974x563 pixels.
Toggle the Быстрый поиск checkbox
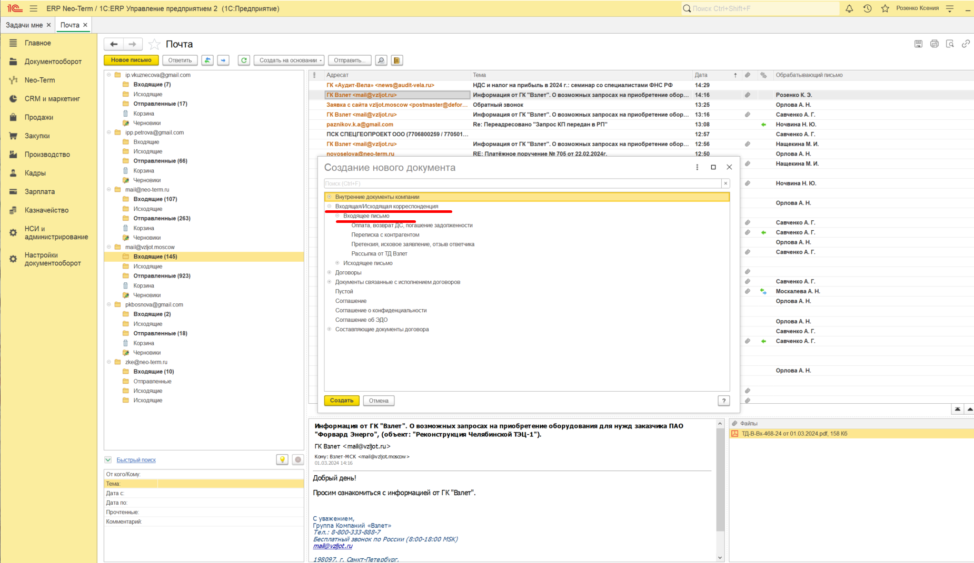pos(108,460)
